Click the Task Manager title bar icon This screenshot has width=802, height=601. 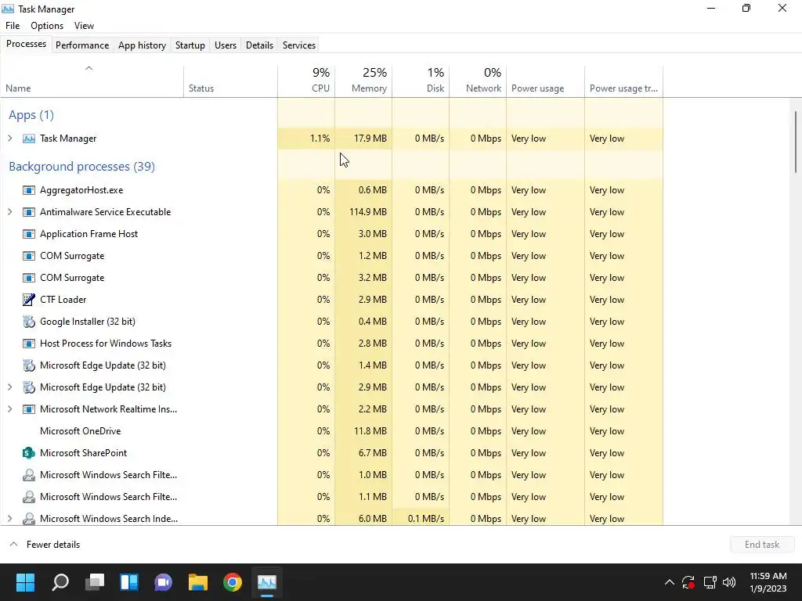pos(8,9)
